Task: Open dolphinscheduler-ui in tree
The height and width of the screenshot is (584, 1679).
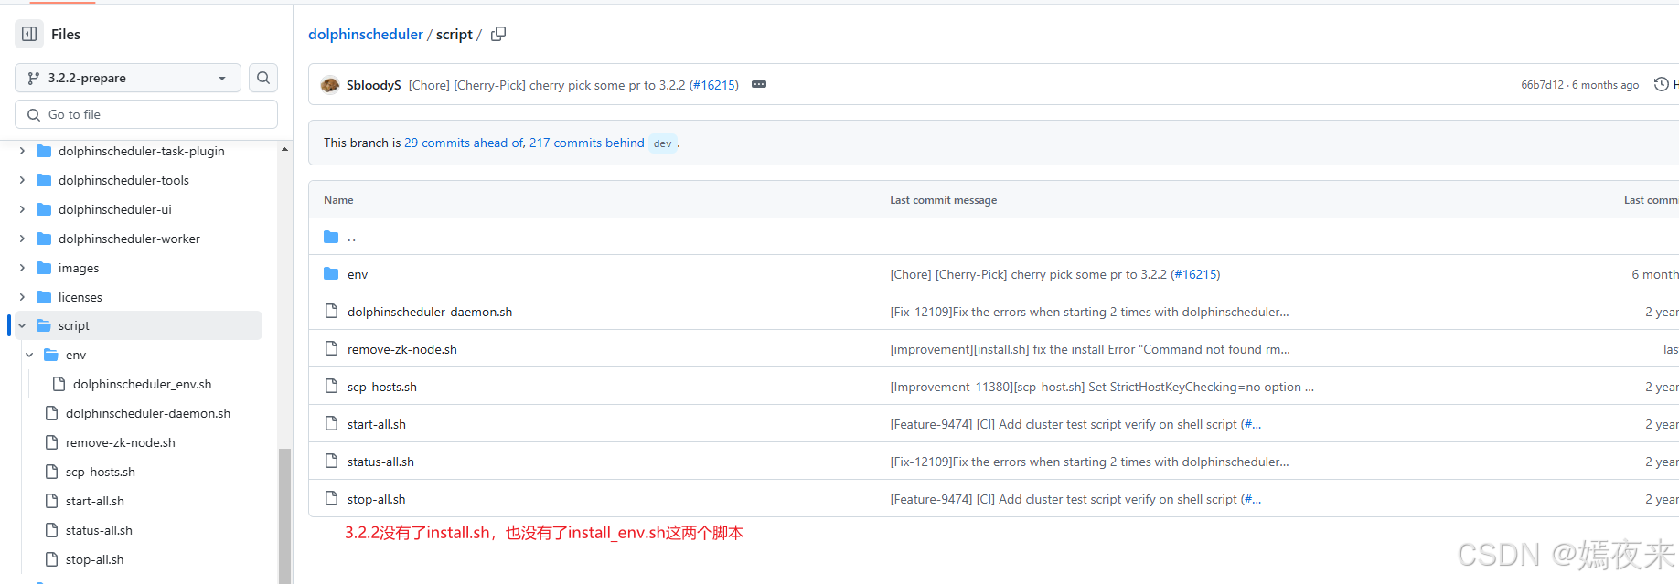Action: 114,209
